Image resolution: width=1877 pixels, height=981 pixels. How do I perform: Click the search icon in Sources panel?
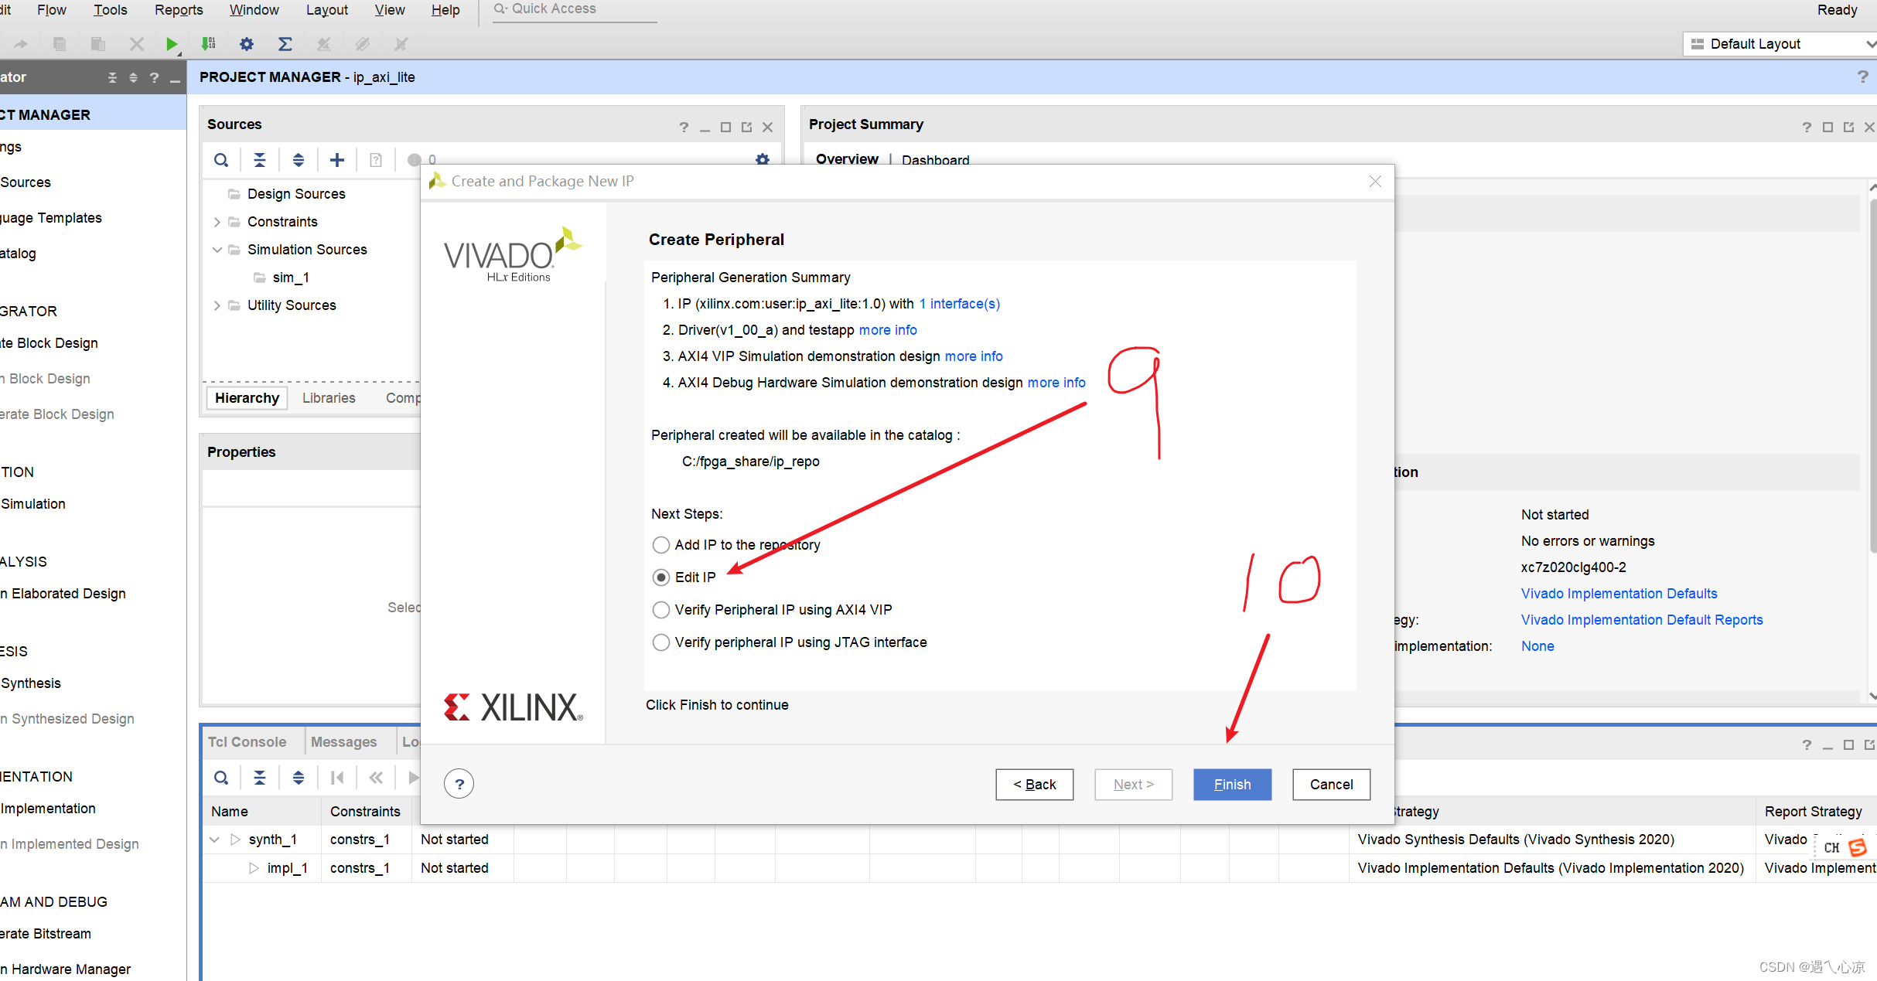click(220, 158)
